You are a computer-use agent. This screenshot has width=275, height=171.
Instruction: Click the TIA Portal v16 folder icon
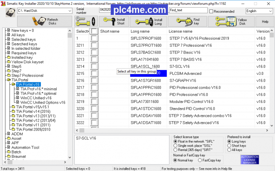(13, 84)
